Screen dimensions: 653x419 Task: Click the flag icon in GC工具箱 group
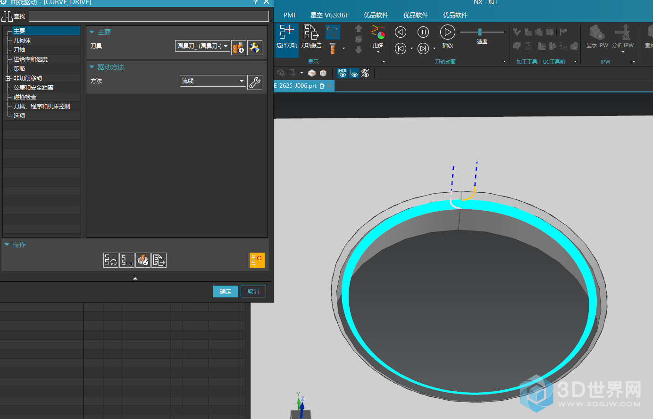(563, 32)
